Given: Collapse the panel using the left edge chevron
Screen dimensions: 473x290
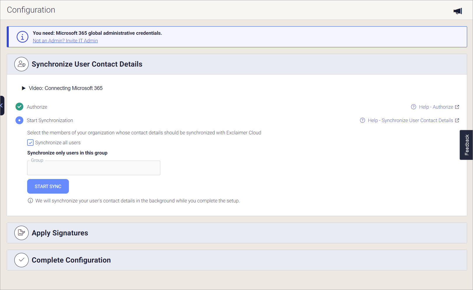Looking at the screenshot, I should (x=2, y=105).
